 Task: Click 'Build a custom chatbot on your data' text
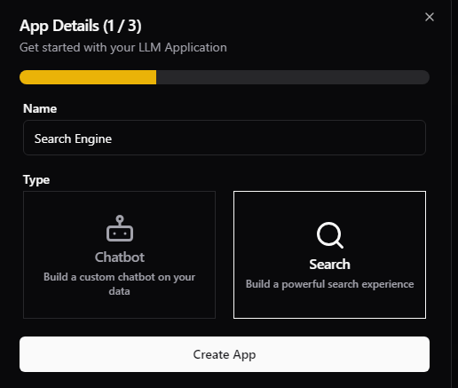119,284
